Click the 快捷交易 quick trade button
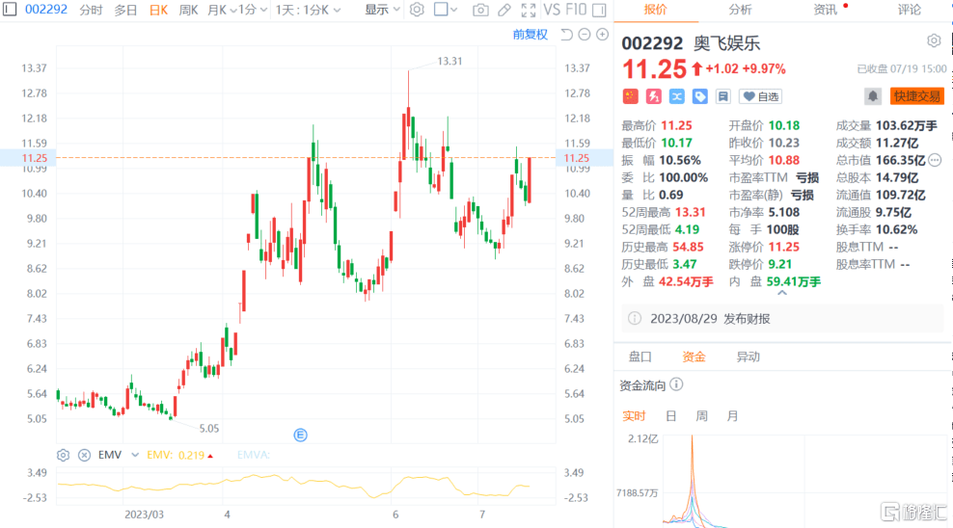Viewport: 953px width, 528px height. tap(916, 96)
